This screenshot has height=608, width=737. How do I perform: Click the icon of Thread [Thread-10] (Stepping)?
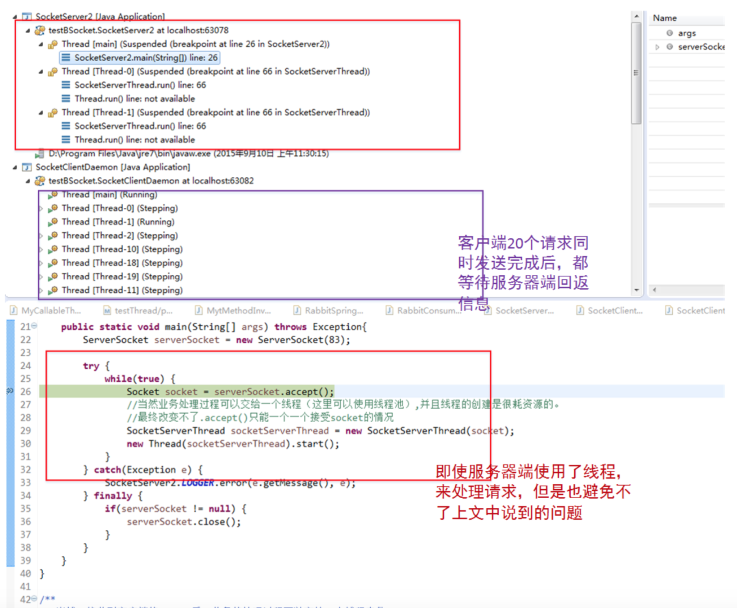pos(53,249)
